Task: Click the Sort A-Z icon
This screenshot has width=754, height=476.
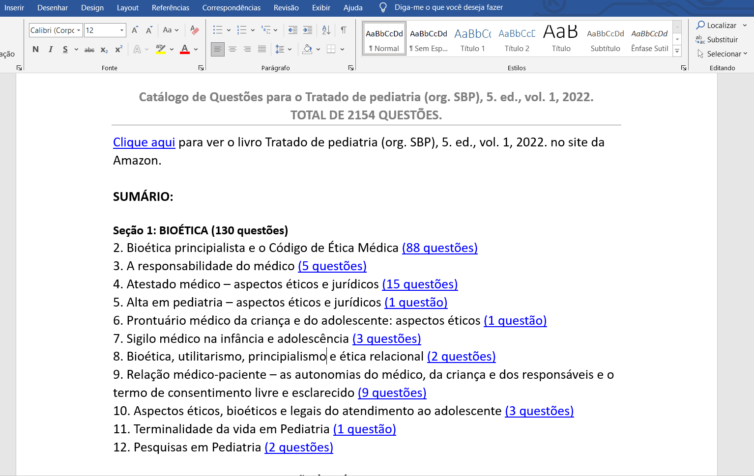Action: [x=326, y=30]
